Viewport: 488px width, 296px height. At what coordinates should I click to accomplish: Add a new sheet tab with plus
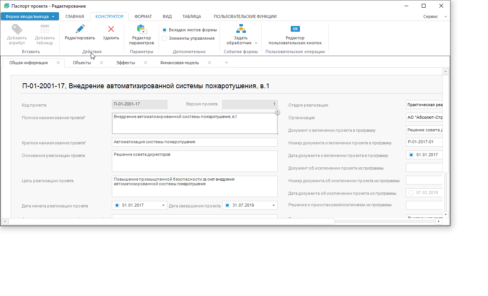coord(226,63)
